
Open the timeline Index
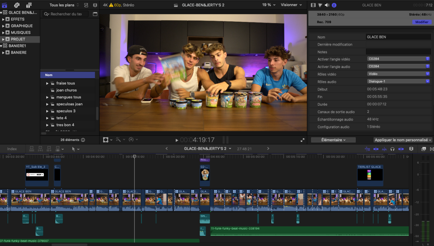[12, 149]
